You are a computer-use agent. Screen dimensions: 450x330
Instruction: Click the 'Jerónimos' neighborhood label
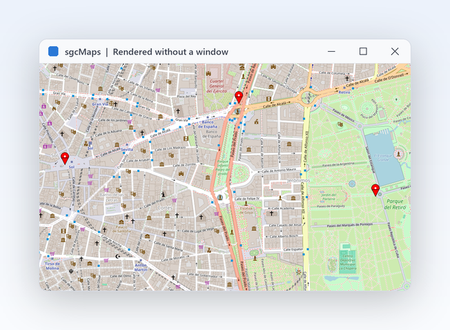pyautogui.click(x=299, y=180)
